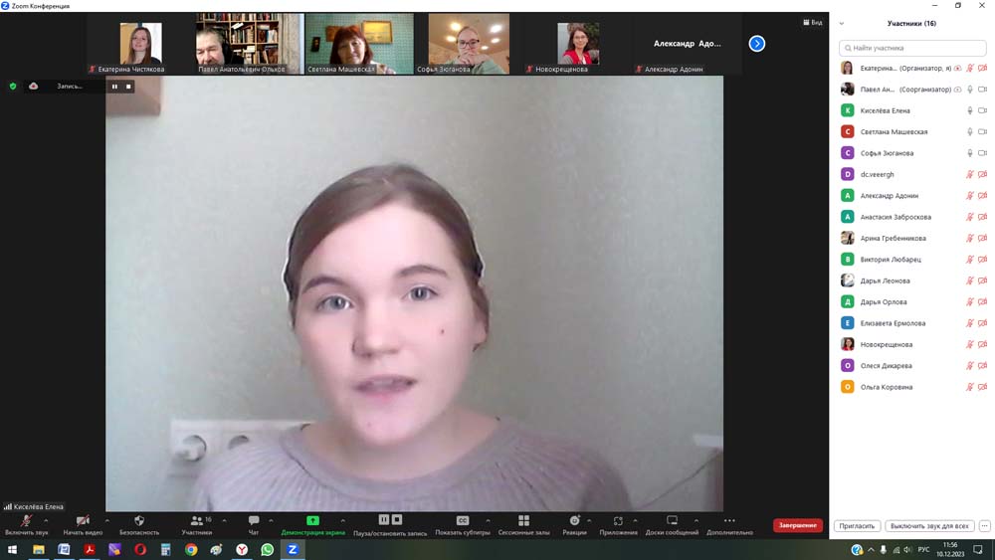995x560 pixels.
Task: Click the Пригласить button
Action: pos(857,525)
